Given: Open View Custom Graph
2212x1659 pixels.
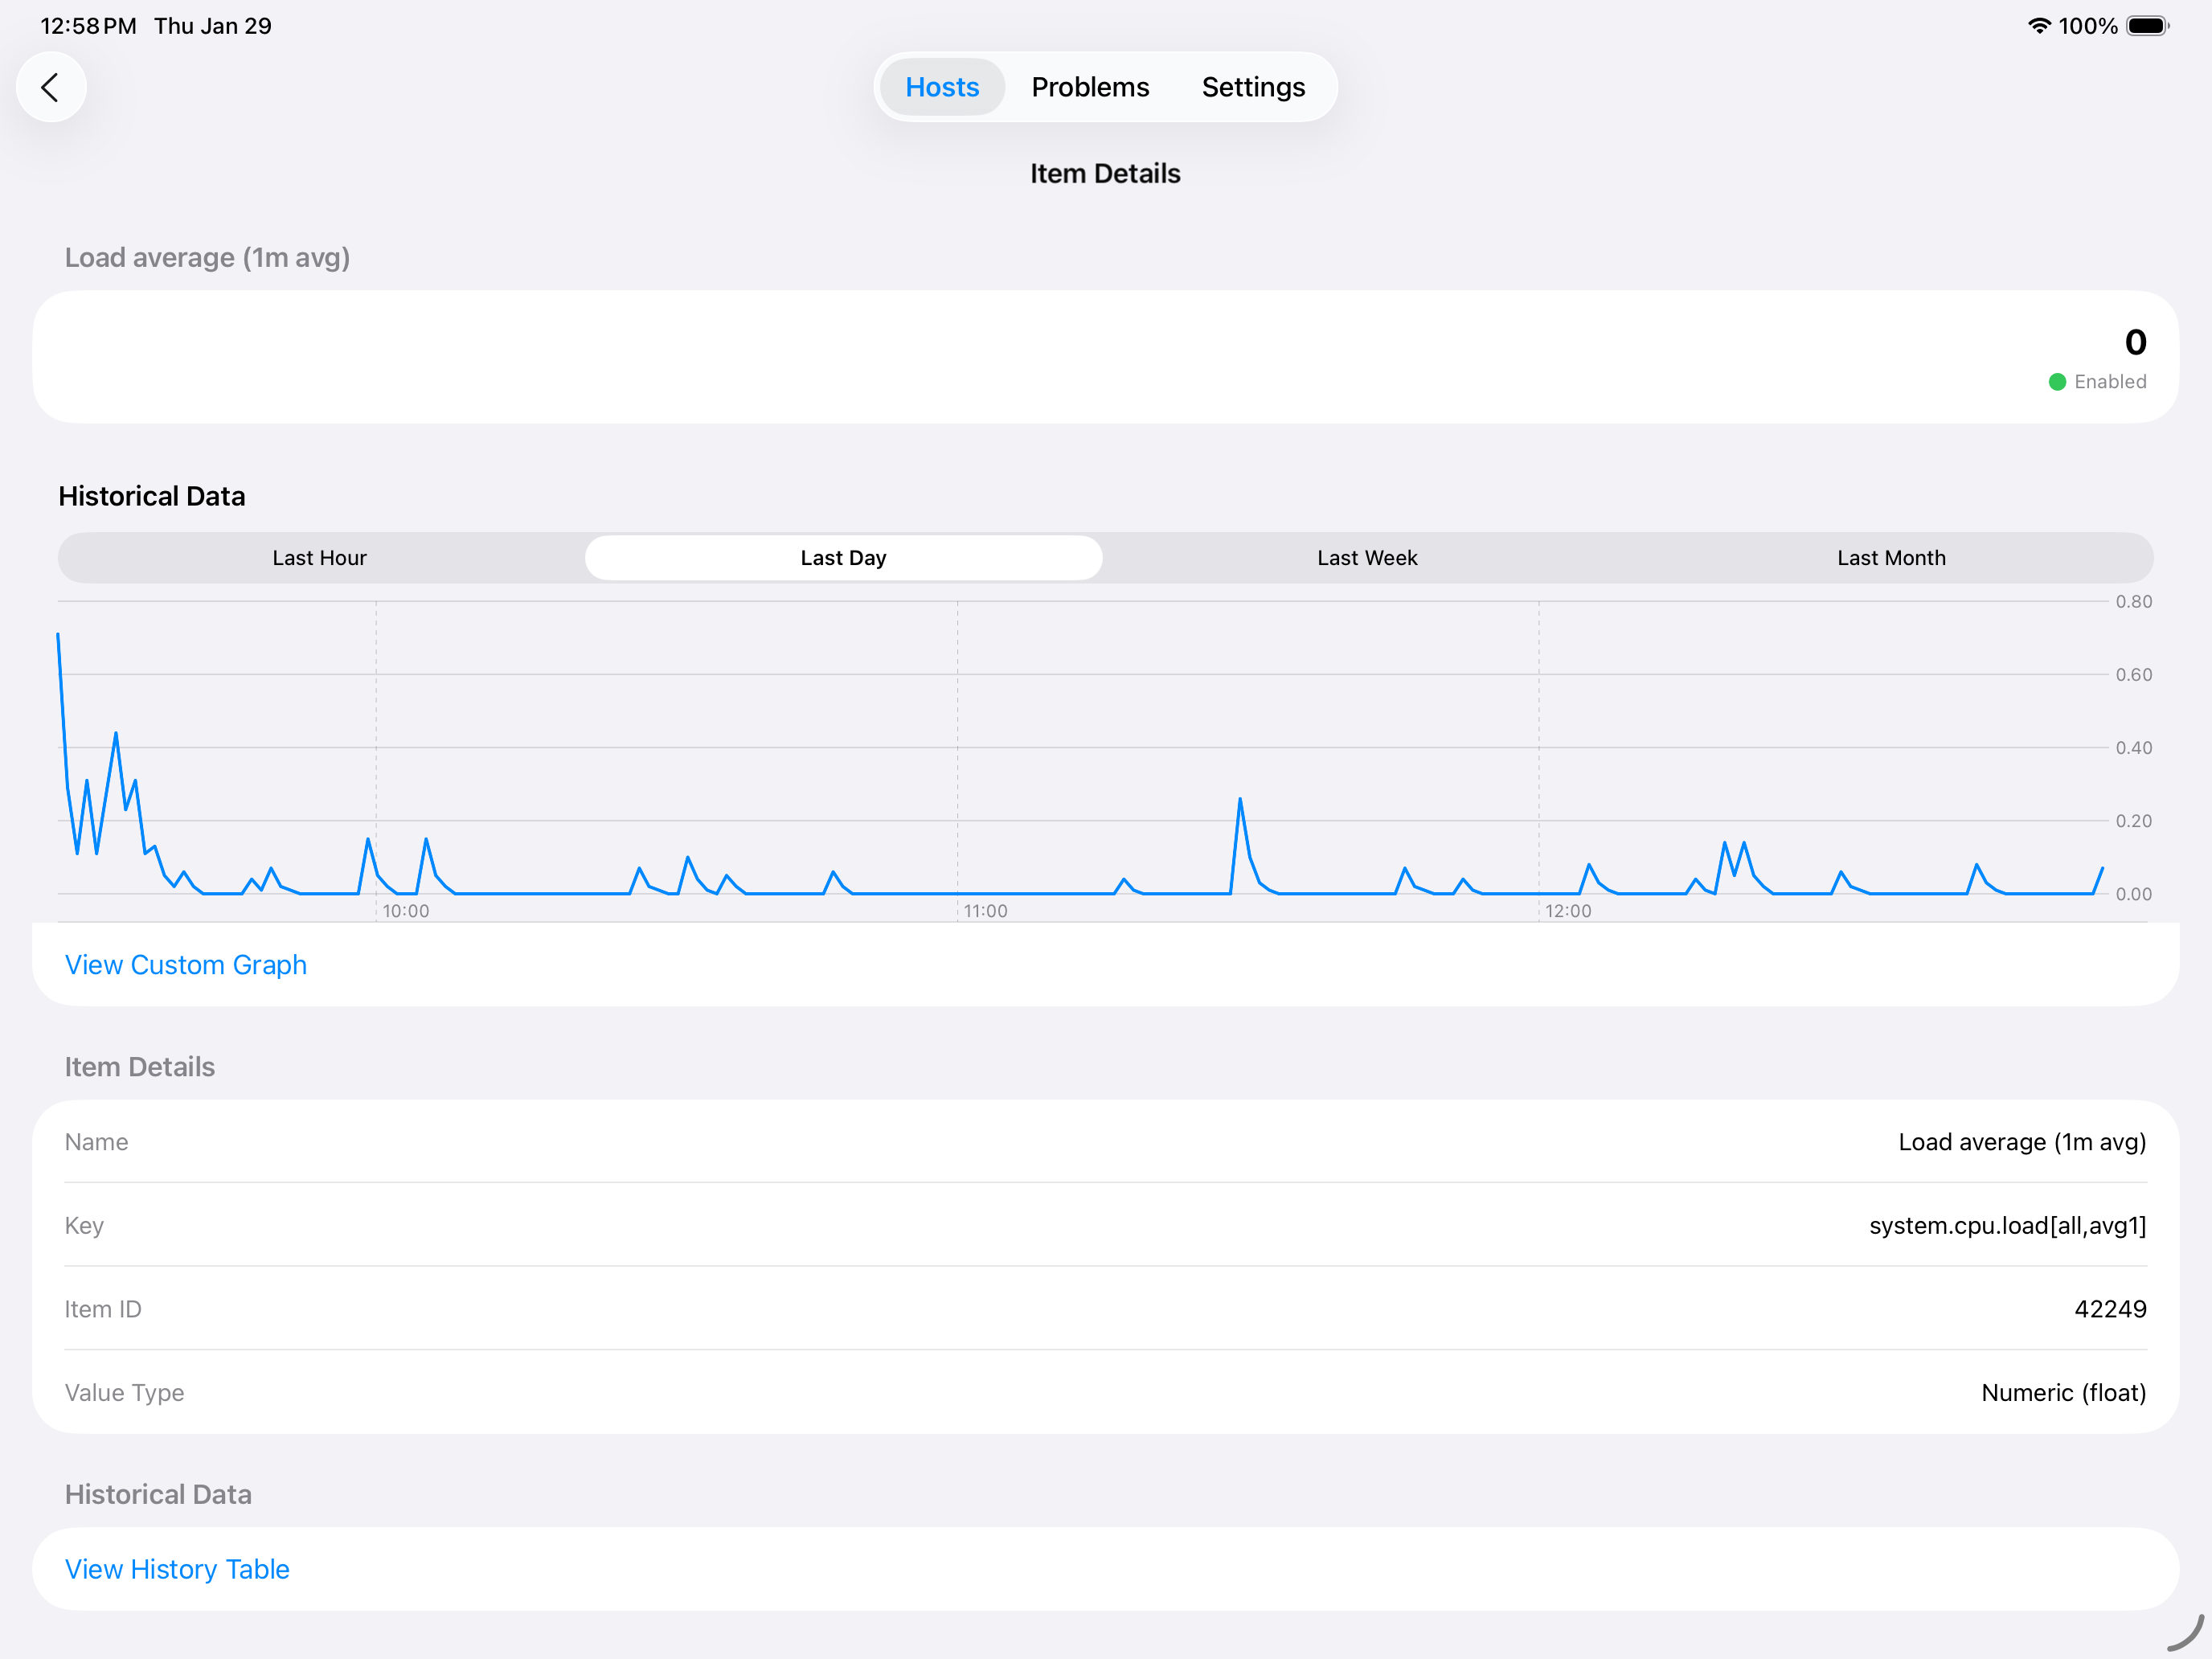Looking at the screenshot, I should [186, 964].
